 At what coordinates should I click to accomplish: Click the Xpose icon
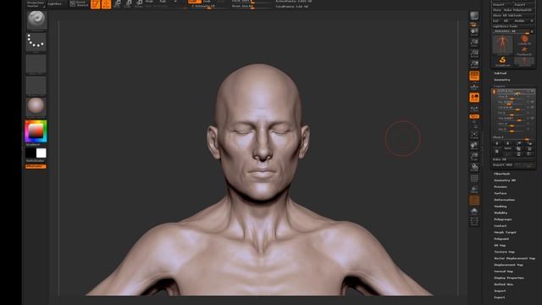[474, 221]
